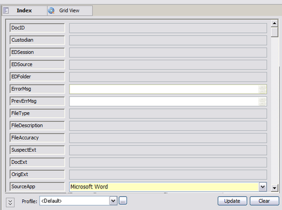Image resolution: width=282 pixels, height=210 pixels.
Task: Click the FileDescription value field
Action: point(168,126)
